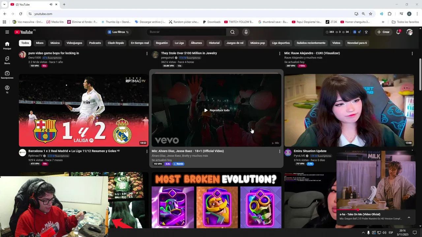Click the YouTube logo
This screenshot has height=237, width=422.
tap(24, 32)
